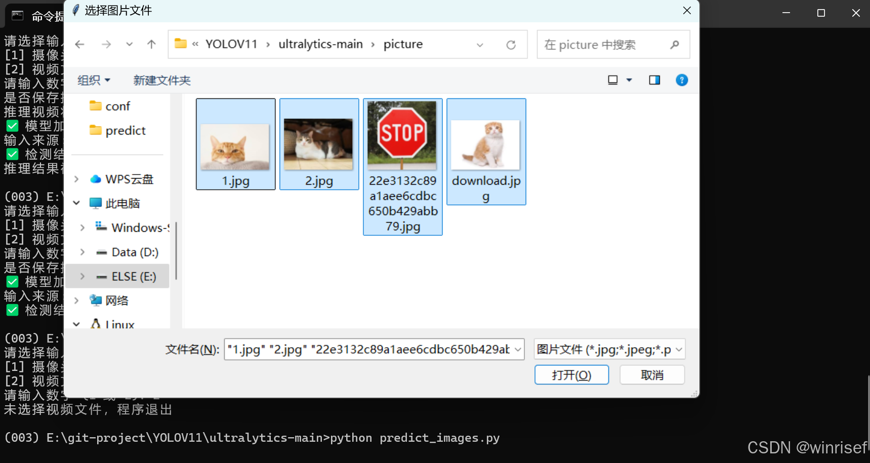Select the 2.jpg cat thumbnail

(x=318, y=144)
